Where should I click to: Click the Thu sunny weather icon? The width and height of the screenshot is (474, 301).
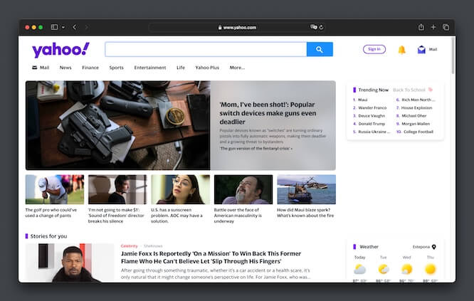pos(430,269)
